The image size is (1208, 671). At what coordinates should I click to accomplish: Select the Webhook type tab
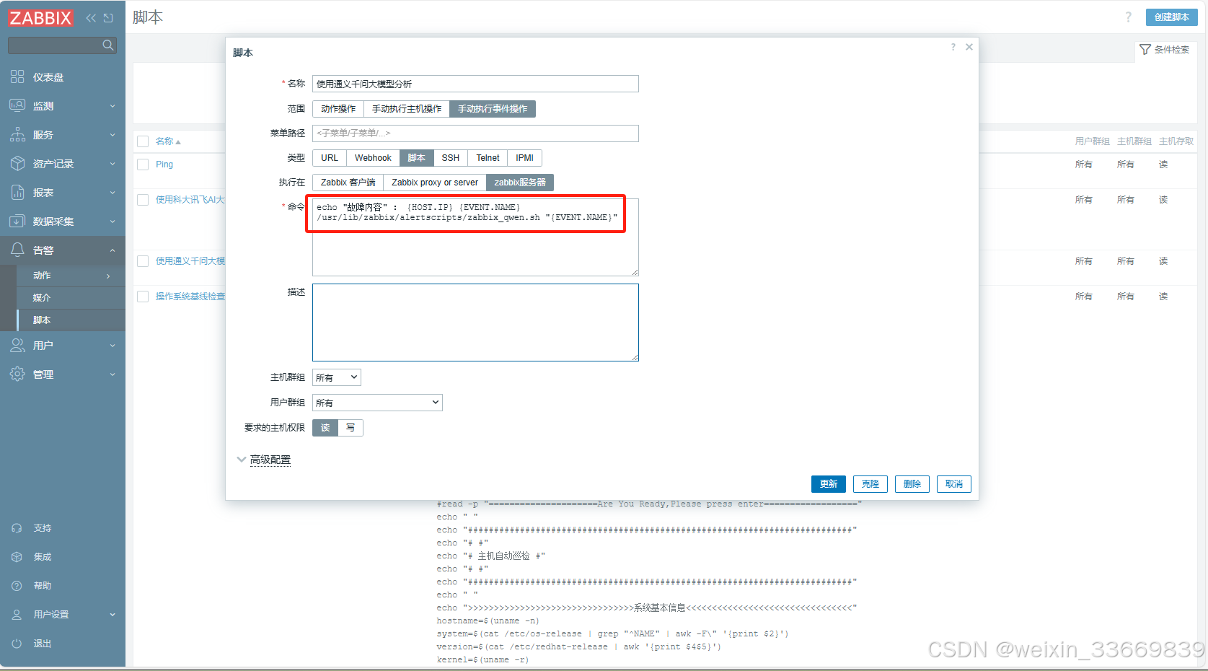373,158
